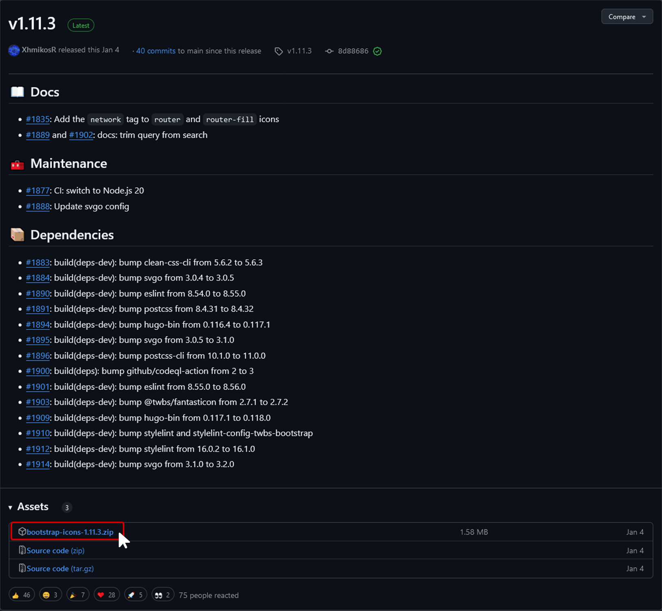Click the zip file icon beside Source code (zip)
This screenshot has width=662, height=611.
pyautogui.click(x=22, y=550)
